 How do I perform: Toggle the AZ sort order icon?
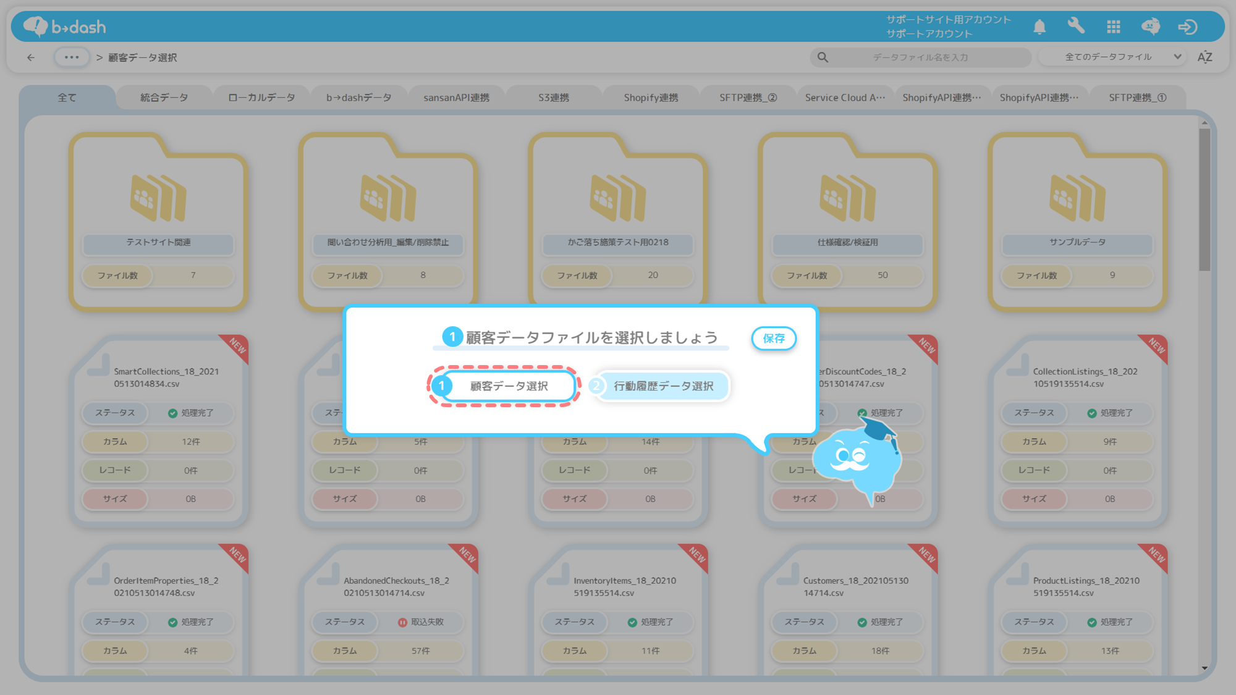coord(1204,57)
